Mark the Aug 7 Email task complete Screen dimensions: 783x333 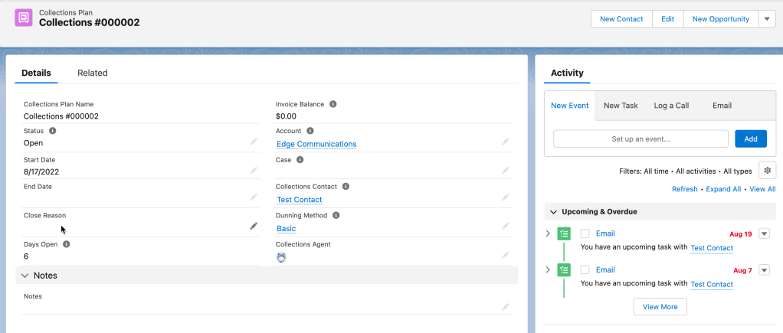pyautogui.click(x=585, y=269)
